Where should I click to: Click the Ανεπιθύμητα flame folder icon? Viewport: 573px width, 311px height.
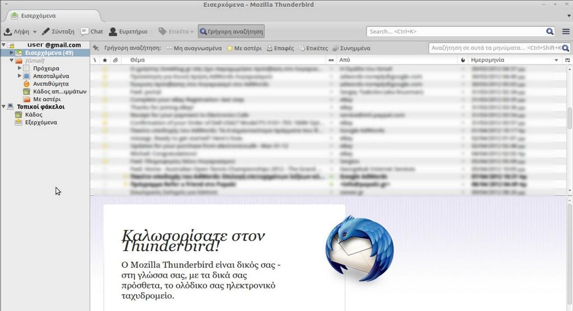click(26, 84)
